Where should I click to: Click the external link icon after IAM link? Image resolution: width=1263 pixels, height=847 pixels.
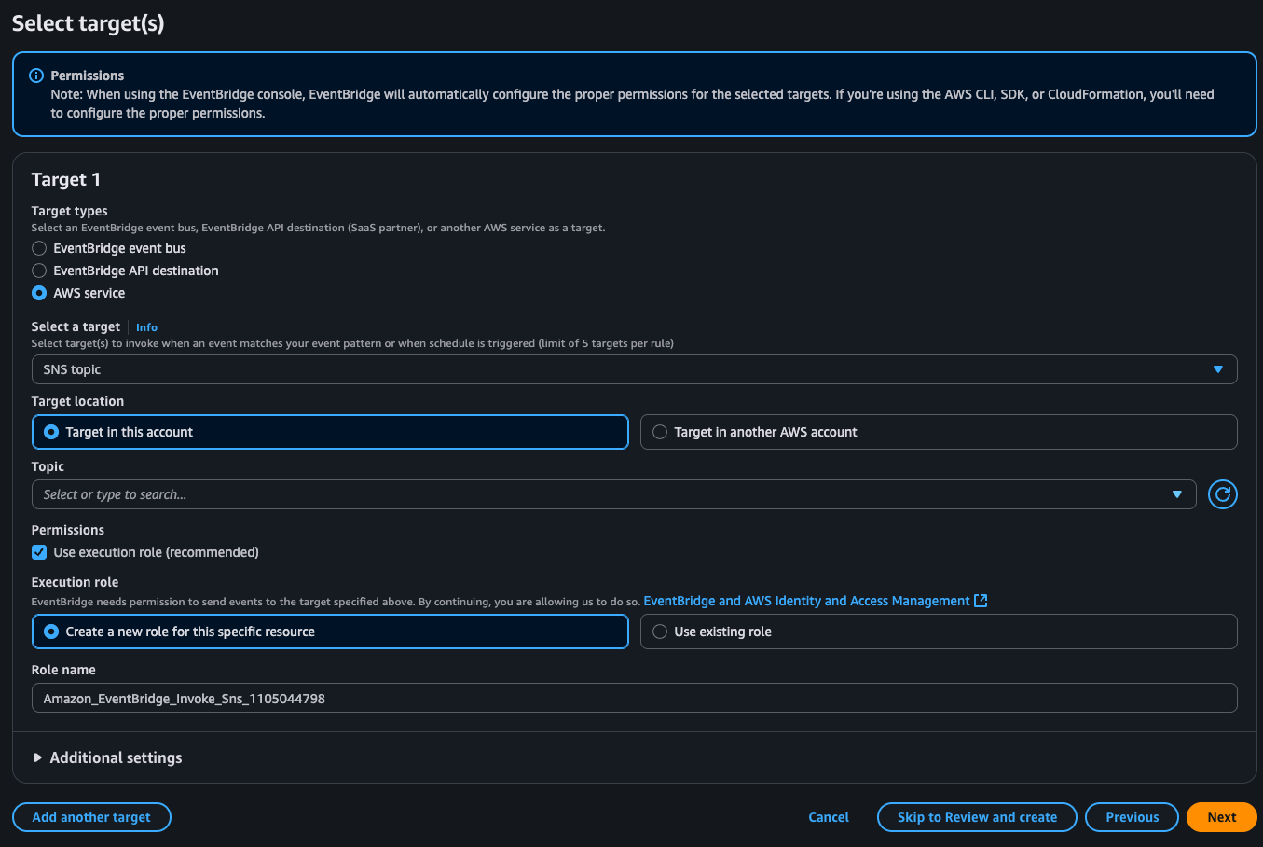[981, 601]
